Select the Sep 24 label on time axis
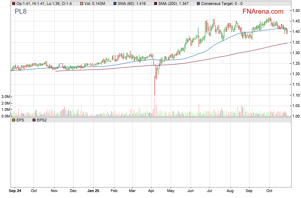Image resolution: width=301 pixels, height=198 pixels. (15, 191)
